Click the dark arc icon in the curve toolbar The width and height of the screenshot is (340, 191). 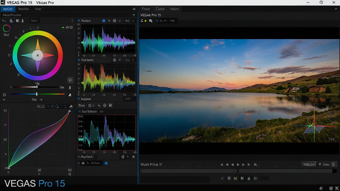pos(65,106)
